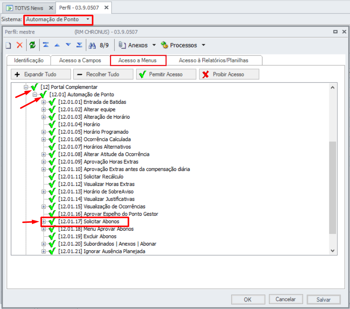
Task: Close the Perfil mestre inner window
Action: pos(344,32)
